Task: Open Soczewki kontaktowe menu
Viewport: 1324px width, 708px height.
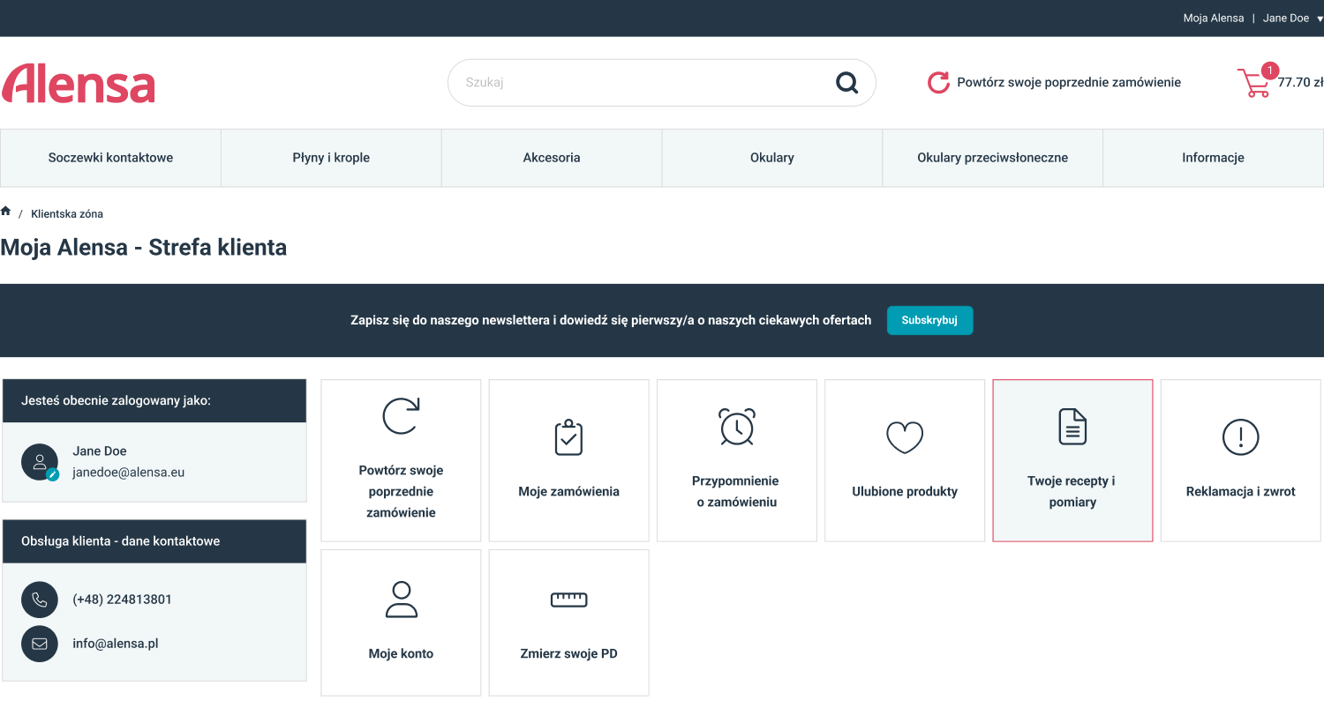Action: pyautogui.click(x=110, y=158)
